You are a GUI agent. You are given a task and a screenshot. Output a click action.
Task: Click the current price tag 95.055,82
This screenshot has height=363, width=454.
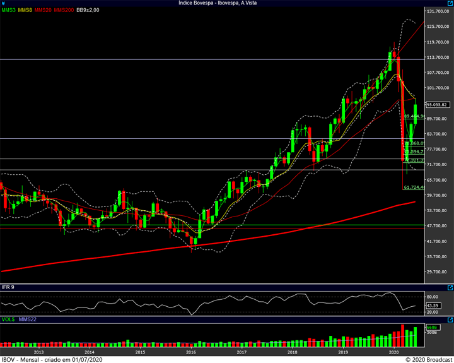pyautogui.click(x=437, y=105)
